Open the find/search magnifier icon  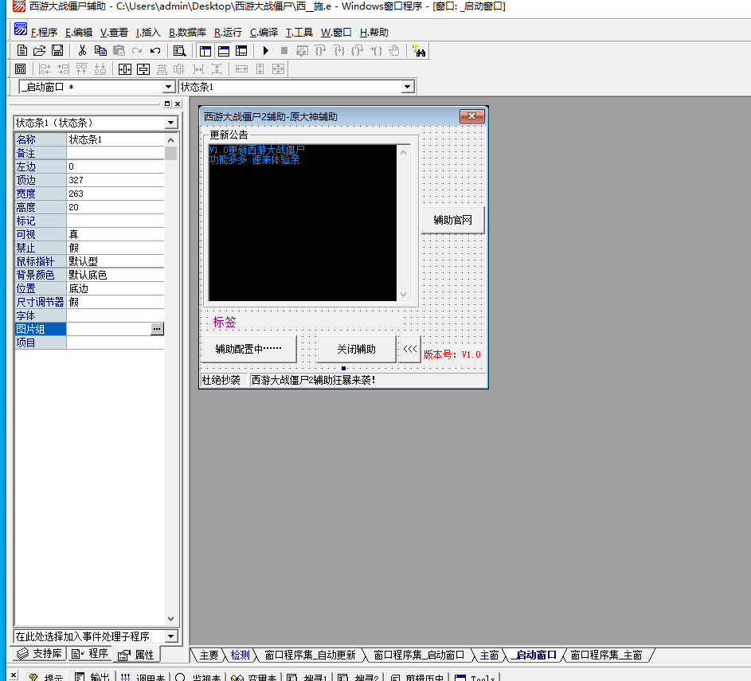coord(180,51)
